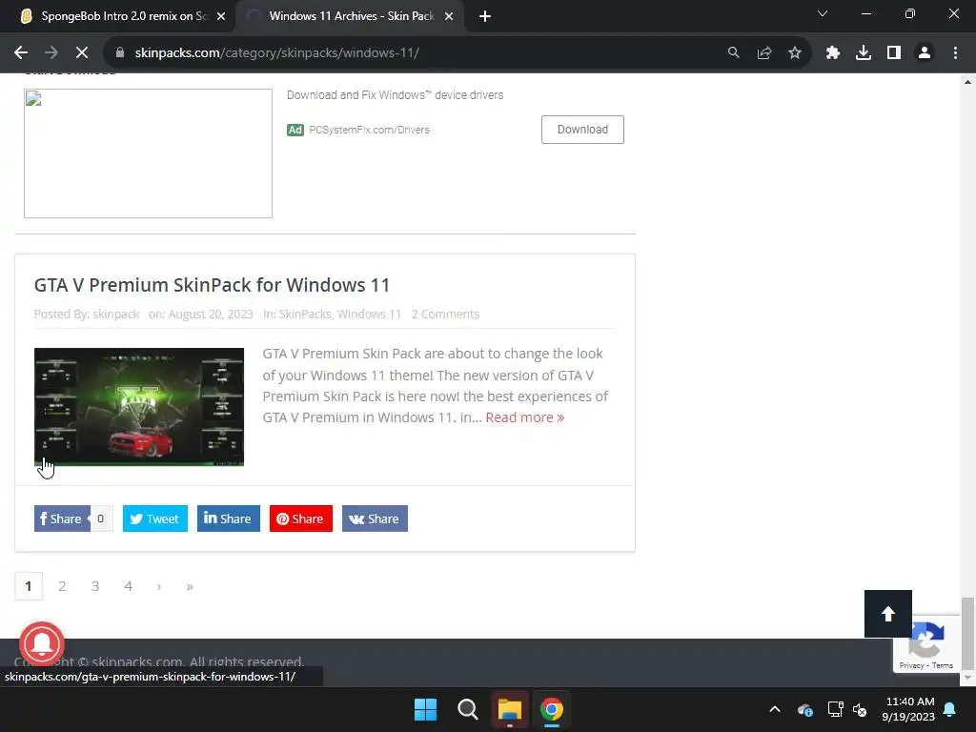976x732 pixels.
Task: Open reCAPTCHA Privacy link
Action: [911, 665]
